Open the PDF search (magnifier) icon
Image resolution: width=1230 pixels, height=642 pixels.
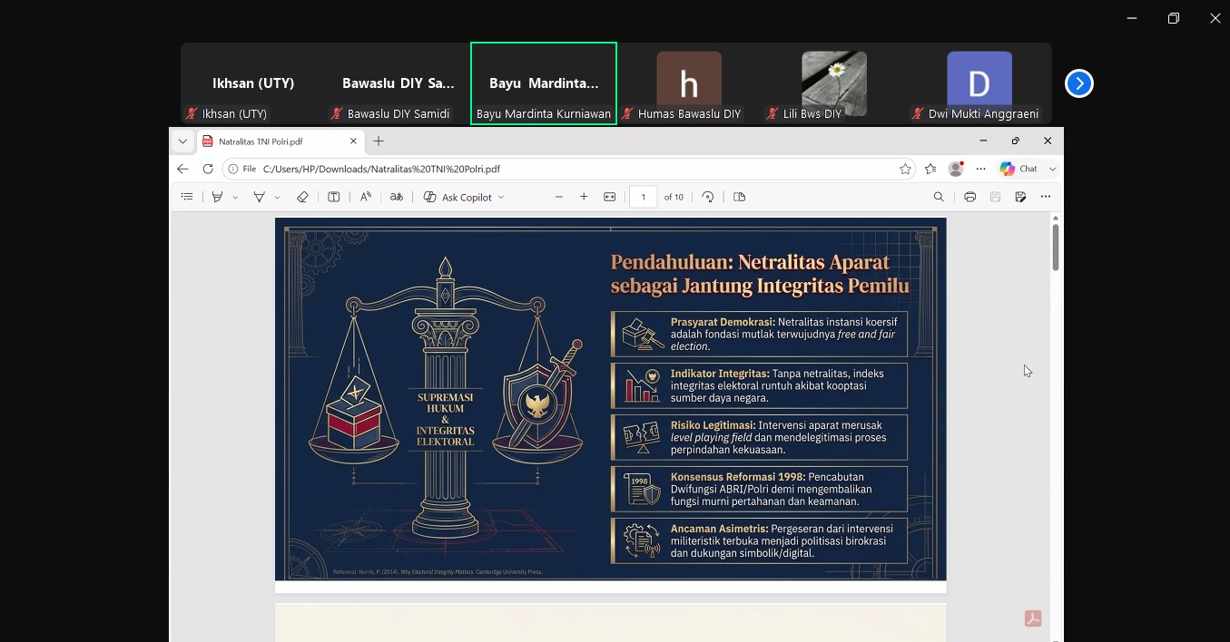[x=939, y=197]
